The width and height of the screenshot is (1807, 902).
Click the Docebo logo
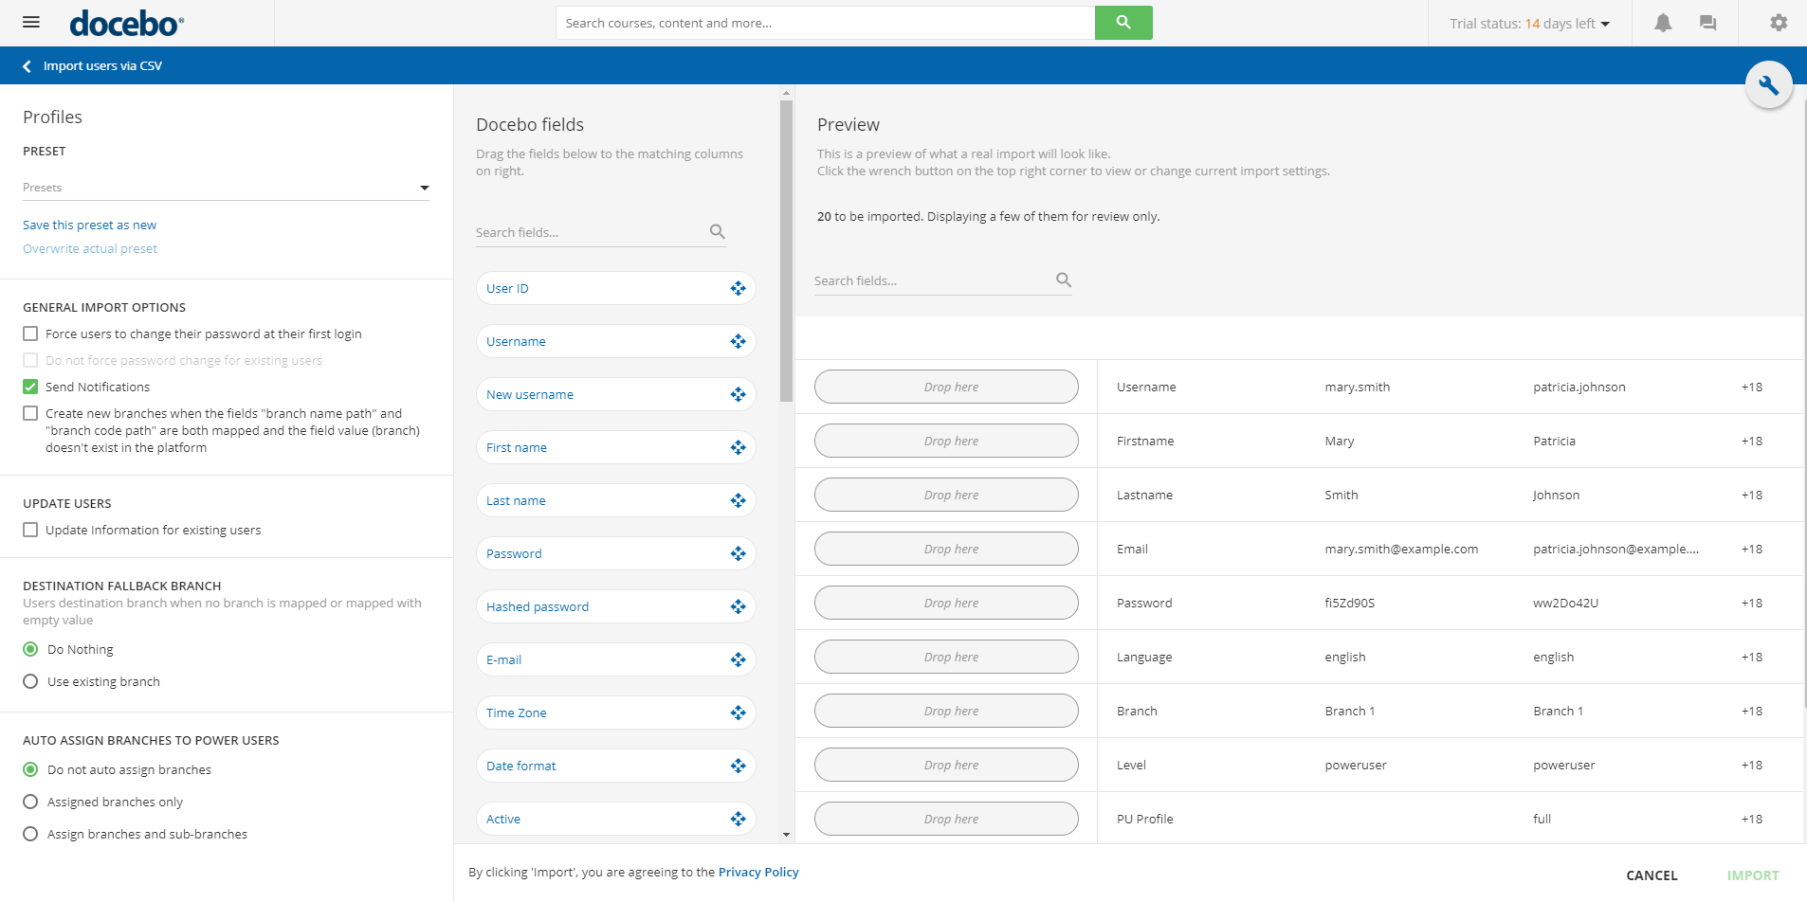124,23
